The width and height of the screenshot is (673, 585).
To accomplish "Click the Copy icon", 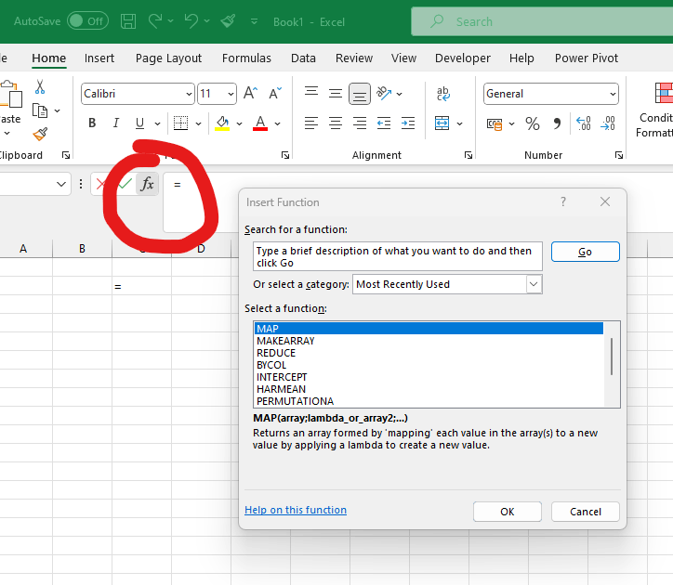I will (x=40, y=110).
